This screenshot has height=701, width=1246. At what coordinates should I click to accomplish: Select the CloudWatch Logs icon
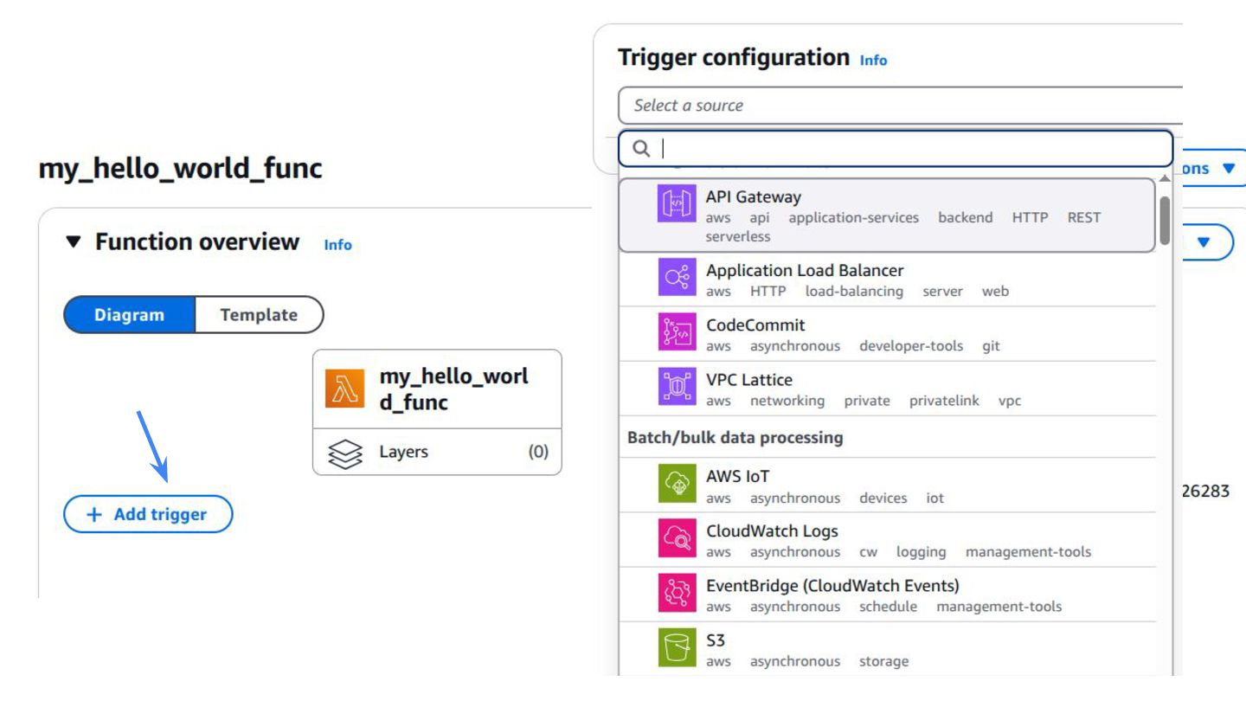[677, 538]
